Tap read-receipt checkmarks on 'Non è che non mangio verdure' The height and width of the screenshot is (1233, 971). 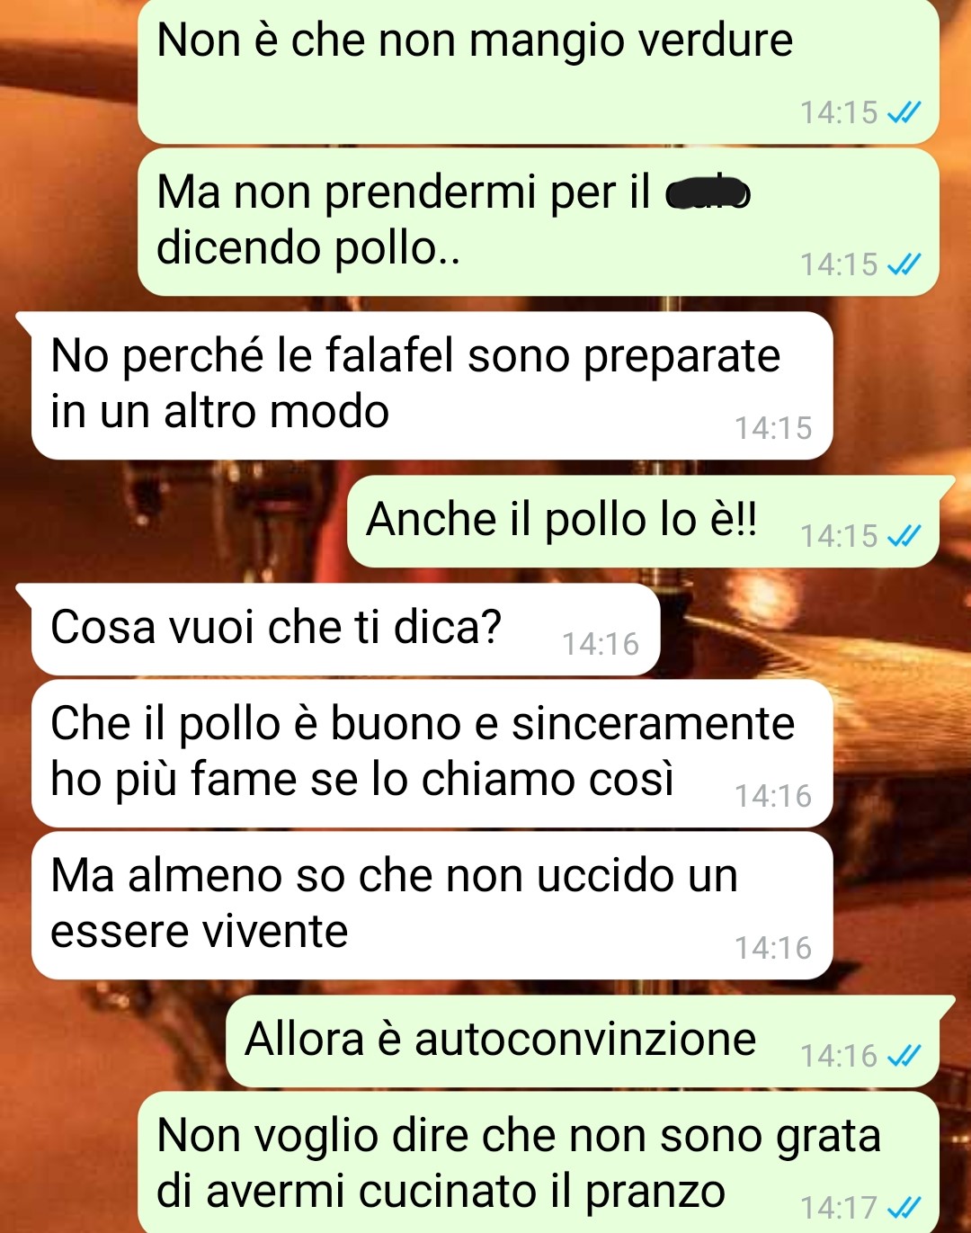point(904,112)
